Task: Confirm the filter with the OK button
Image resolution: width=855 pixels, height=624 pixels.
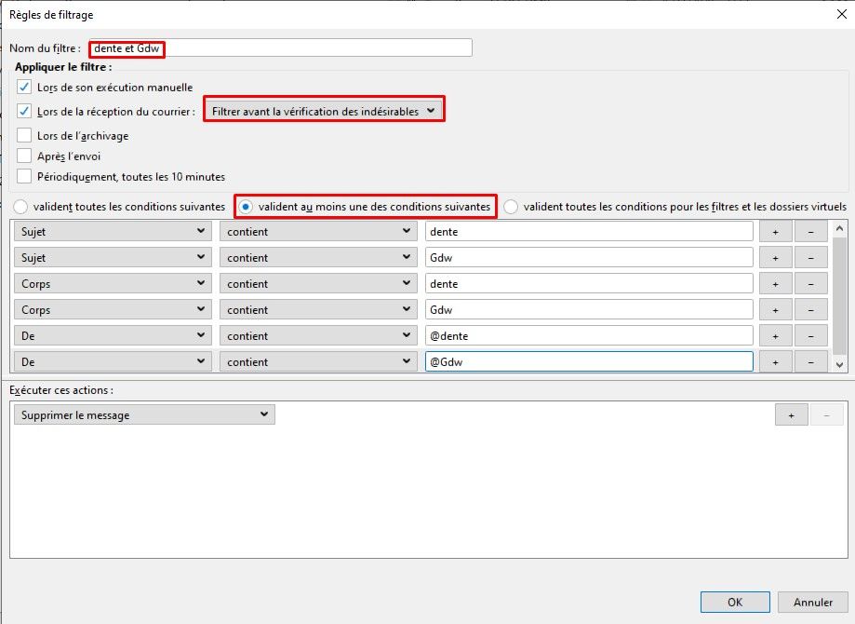Action: (734, 601)
